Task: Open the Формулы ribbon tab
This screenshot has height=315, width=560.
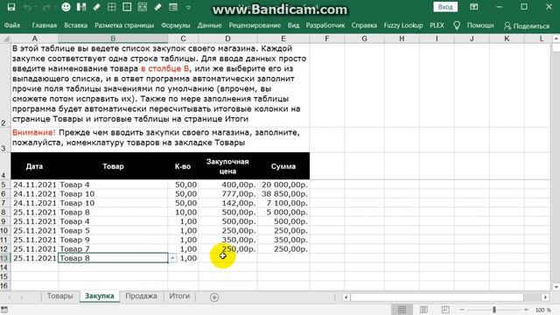Action: [175, 25]
